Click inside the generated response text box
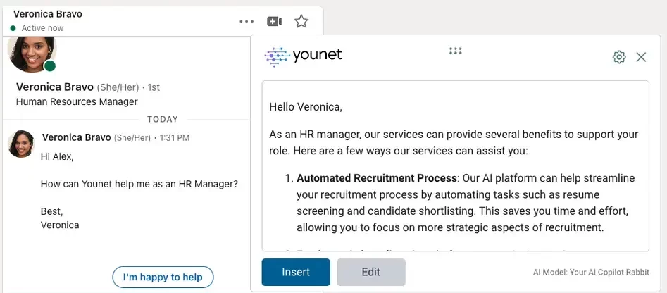The width and height of the screenshot is (667, 293). pos(455,166)
